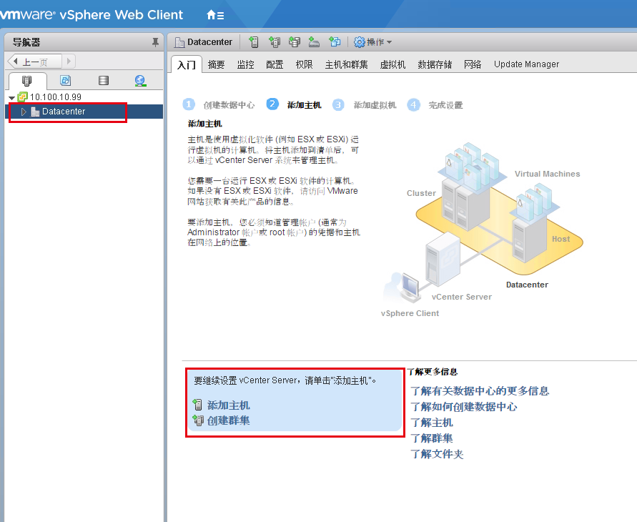Click the Add Host toolbar icon
Image resolution: width=637 pixels, height=522 pixels.
coord(254,42)
